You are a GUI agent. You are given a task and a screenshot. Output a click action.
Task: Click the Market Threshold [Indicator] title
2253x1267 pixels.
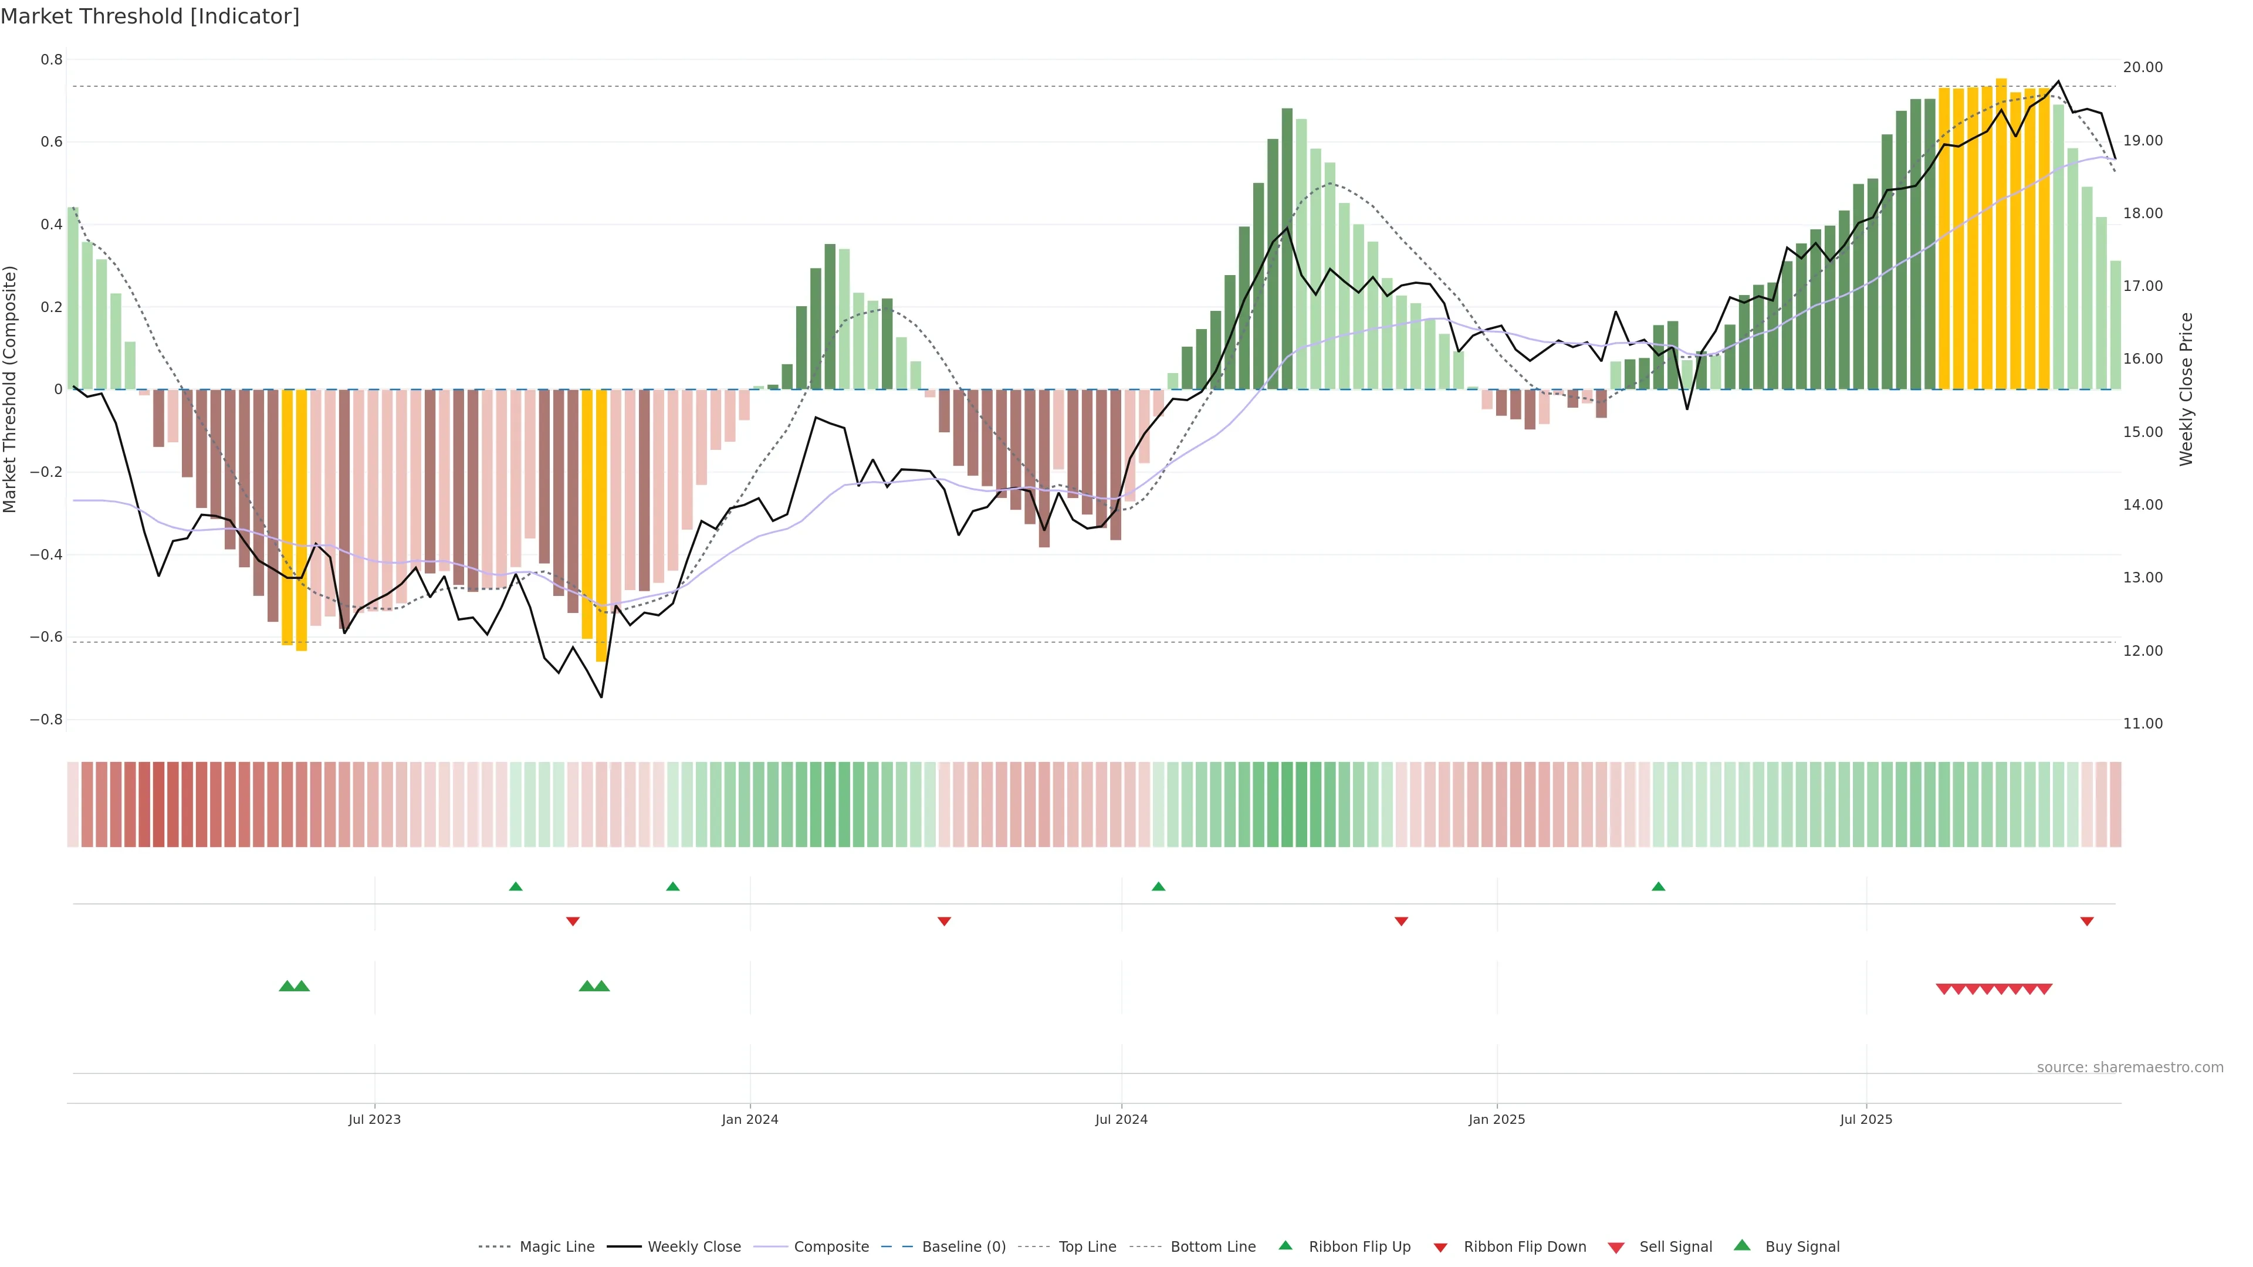coord(150,16)
